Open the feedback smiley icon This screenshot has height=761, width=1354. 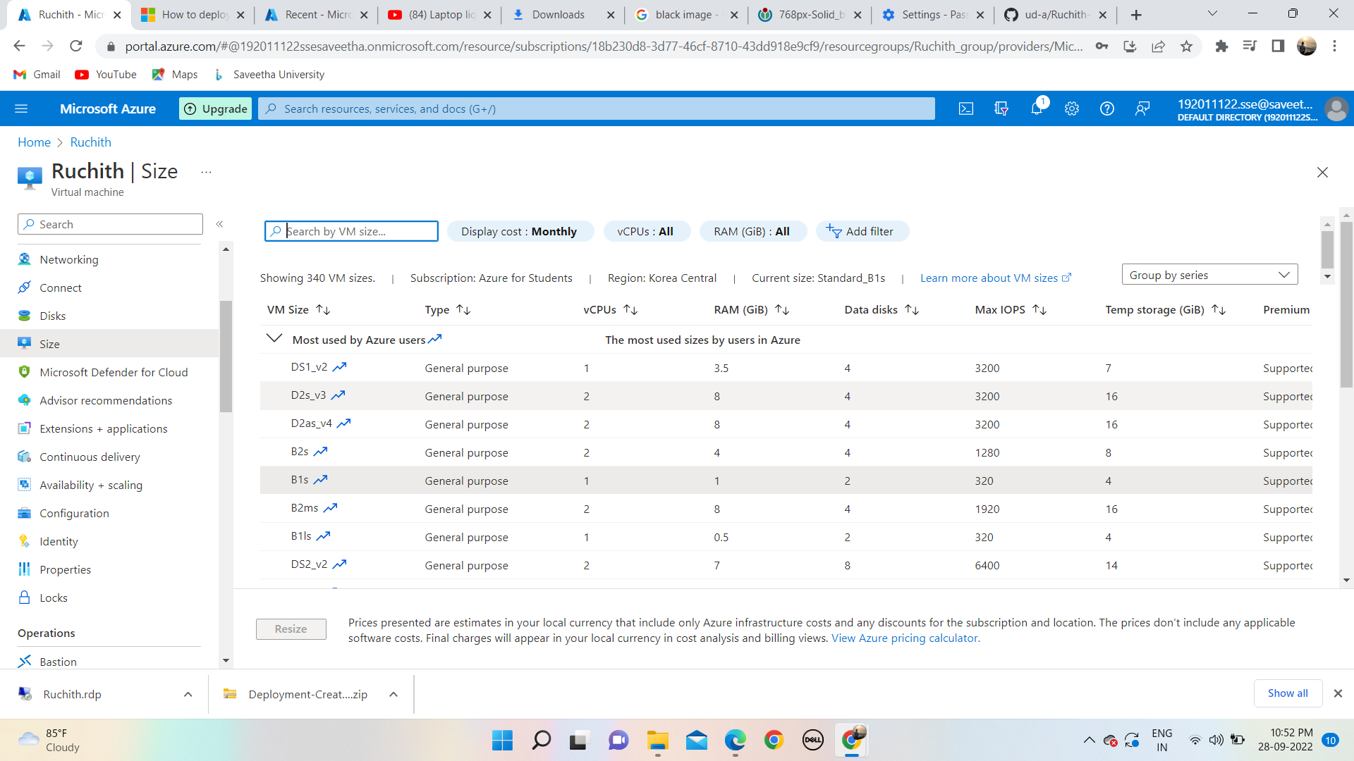pos(1142,109)
